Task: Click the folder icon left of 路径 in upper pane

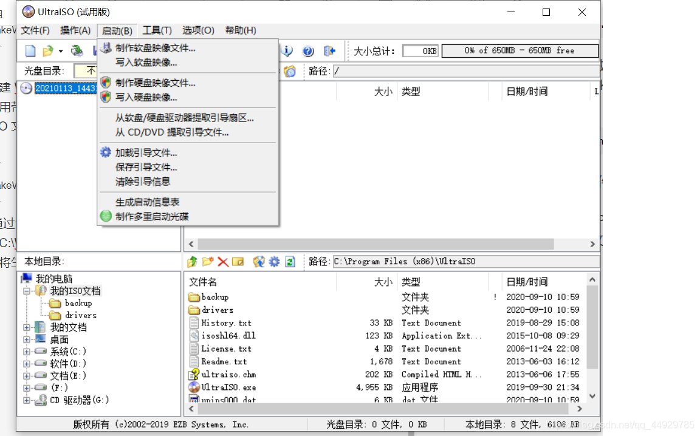Action: (290, 71)
